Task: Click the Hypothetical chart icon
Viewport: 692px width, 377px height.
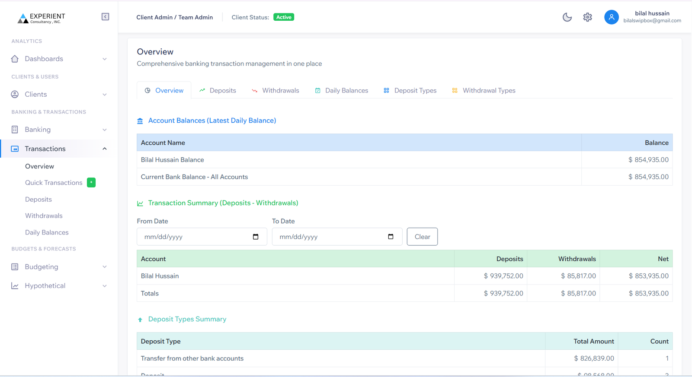Action: tap(15, 286)
